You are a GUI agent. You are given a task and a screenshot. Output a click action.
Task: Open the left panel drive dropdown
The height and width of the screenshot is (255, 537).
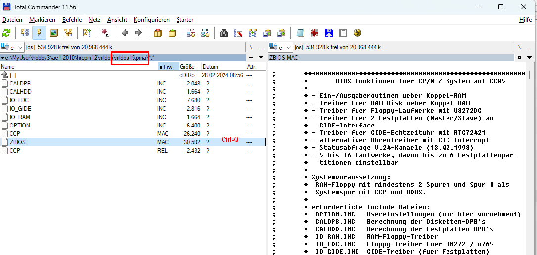click(x=12, y=47)
